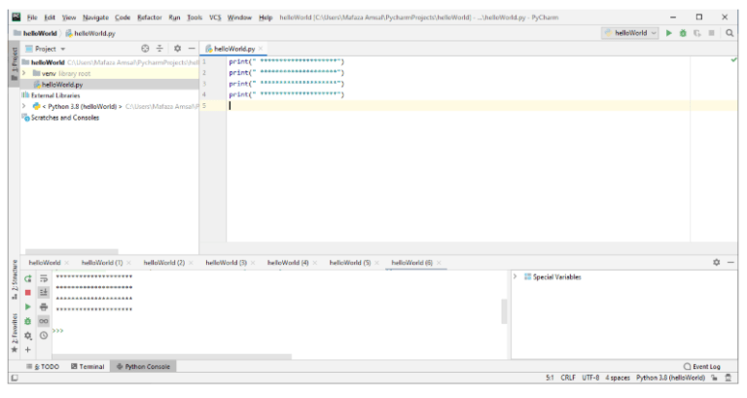The width and height of the screenshot is (747, 398).
Task: Switch to the helloWorld (3) console tab
Action: pos(226,263)
